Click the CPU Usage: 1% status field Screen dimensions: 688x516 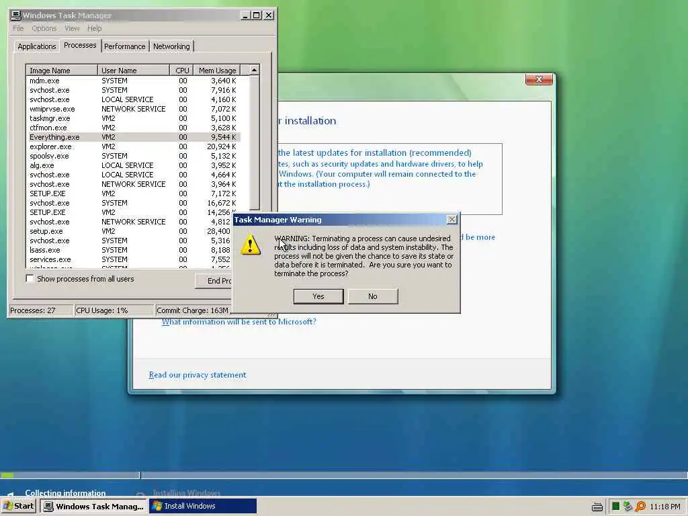[114, 310]
